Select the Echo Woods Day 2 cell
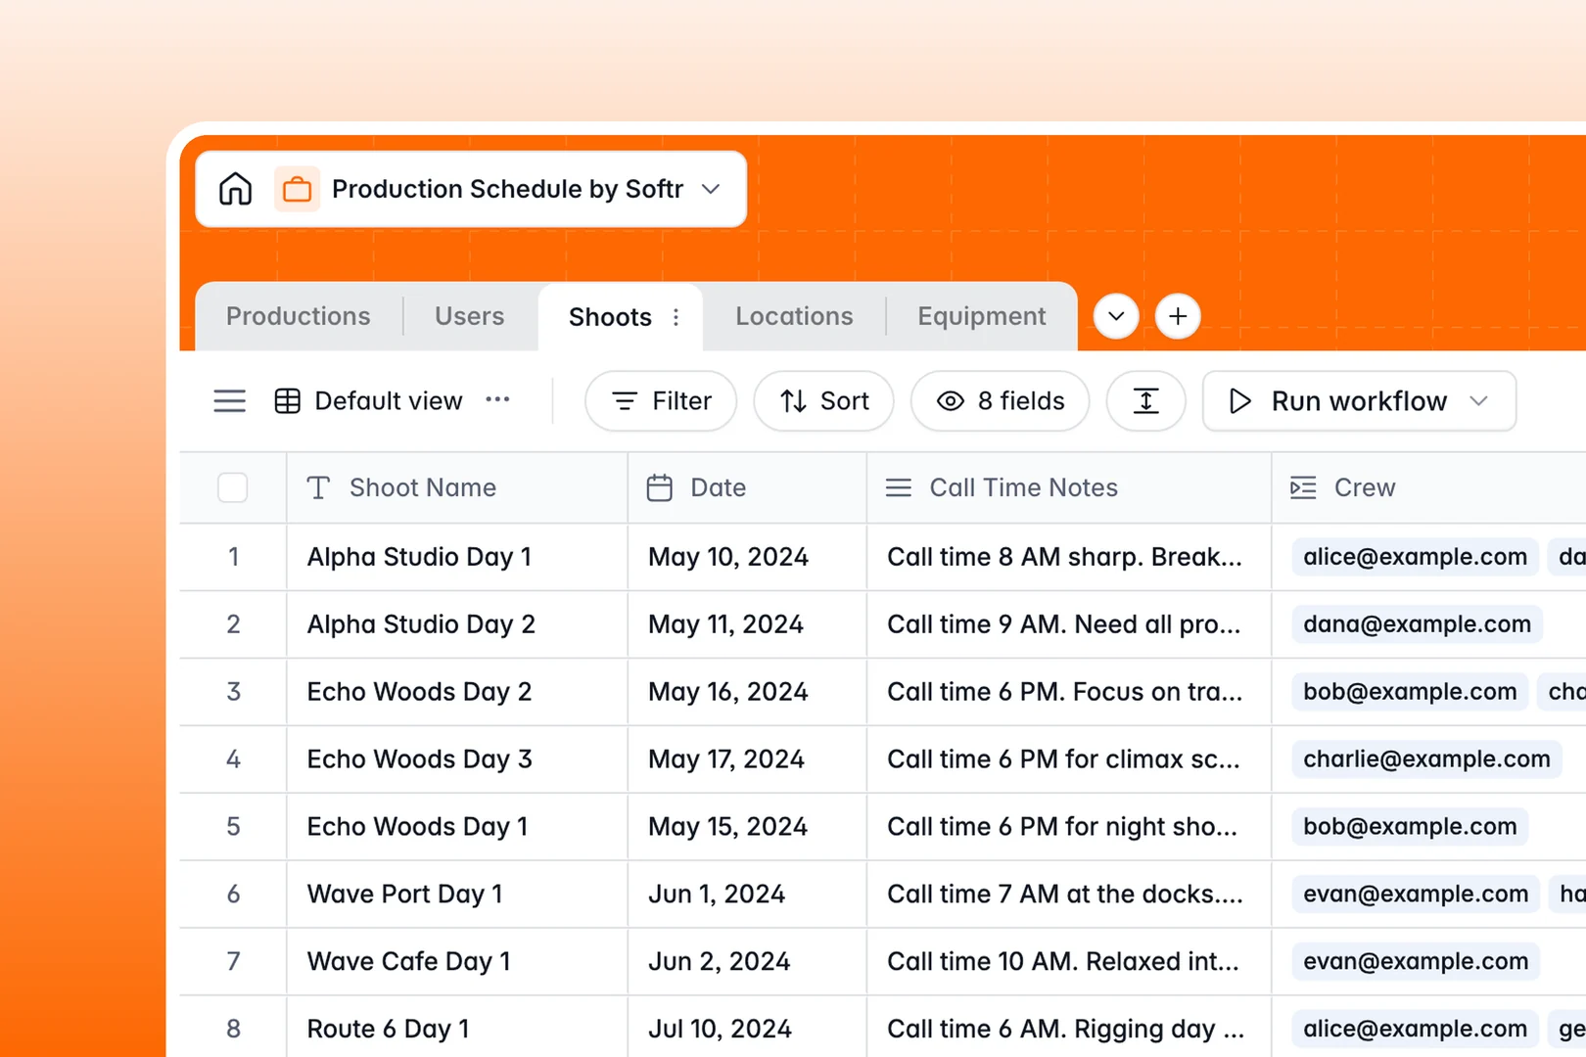The image size is (1586, 1057). click(x=457, y=692)
